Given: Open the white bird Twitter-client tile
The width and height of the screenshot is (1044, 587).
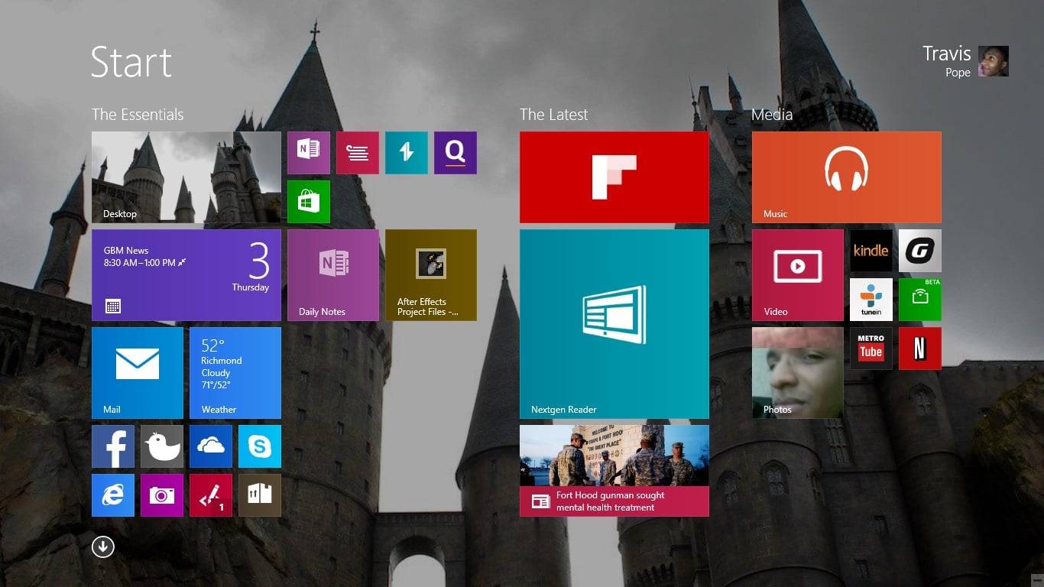Looking at the screenshot, I should 162,446.
